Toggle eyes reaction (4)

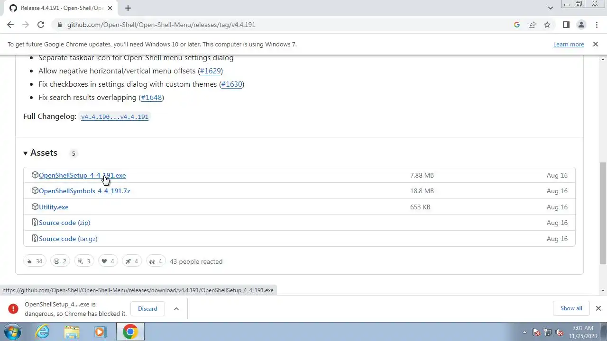[x=156, y=261]
